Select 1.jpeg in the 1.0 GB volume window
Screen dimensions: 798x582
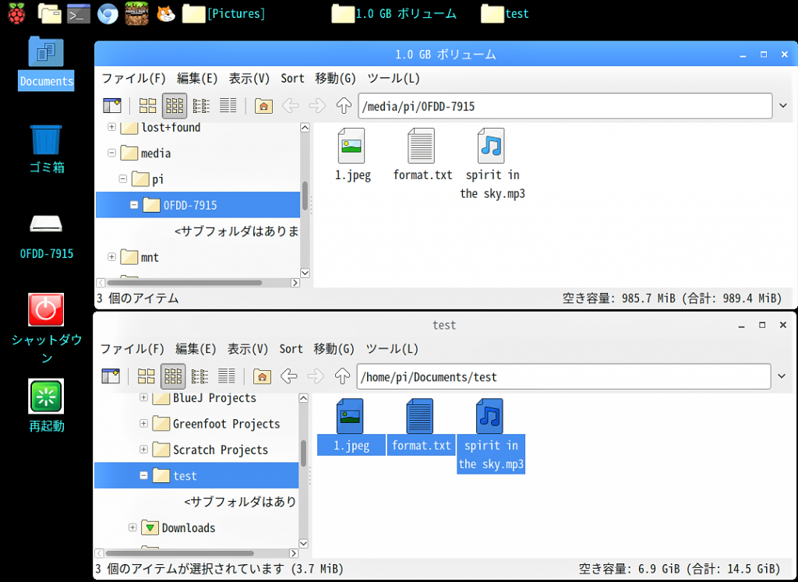pyautogui.click(x=351, y=146)
